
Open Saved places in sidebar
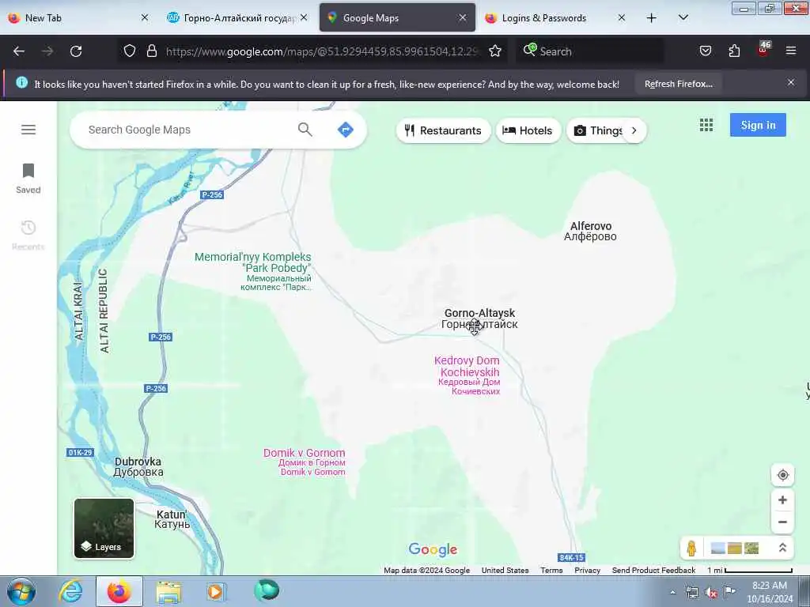(x=28, y=179)
